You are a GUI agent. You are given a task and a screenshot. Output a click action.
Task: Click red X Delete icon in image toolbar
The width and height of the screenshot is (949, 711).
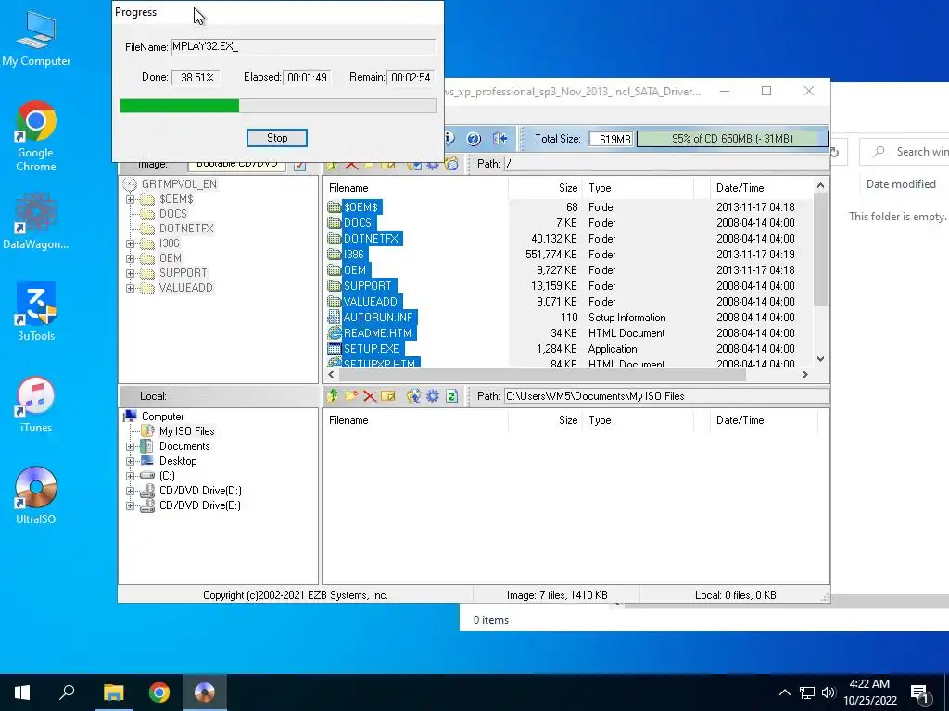[351, 165]
